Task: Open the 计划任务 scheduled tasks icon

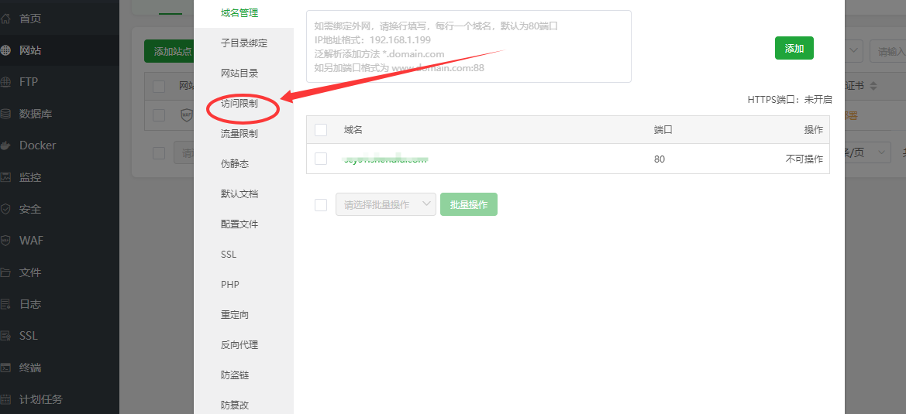Action: 6,399
